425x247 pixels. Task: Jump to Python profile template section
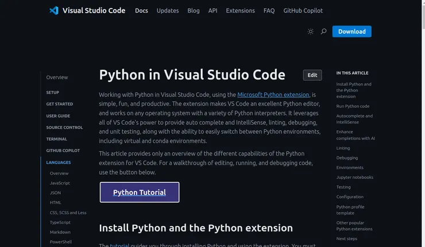(x=350, y=210)
